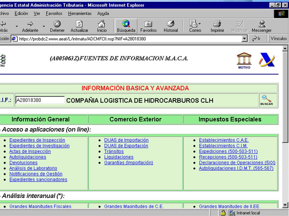Open Recepciones (500-503-511) link
The width and height of the screenshot is (289, 216).
(x=228, y=157)
